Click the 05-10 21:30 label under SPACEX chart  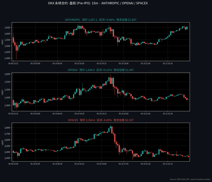pyautogui.click(x=145, y=164)
